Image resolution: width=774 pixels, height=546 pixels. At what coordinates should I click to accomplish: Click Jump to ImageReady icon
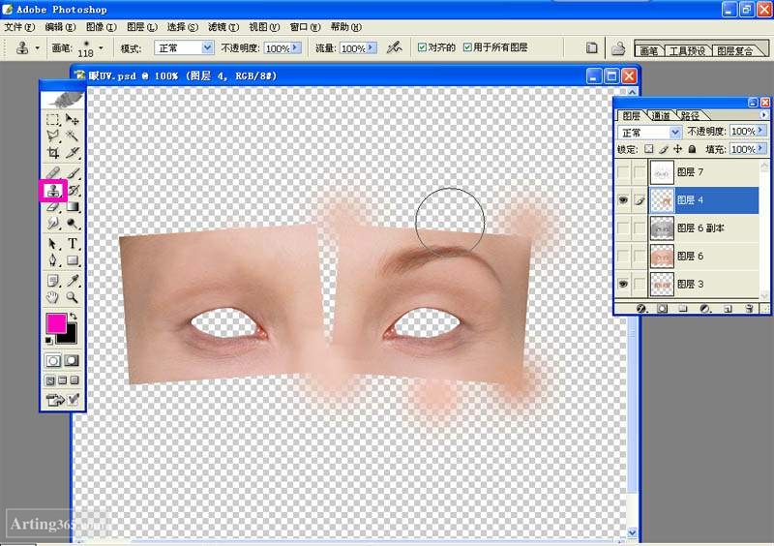point(55,399)
